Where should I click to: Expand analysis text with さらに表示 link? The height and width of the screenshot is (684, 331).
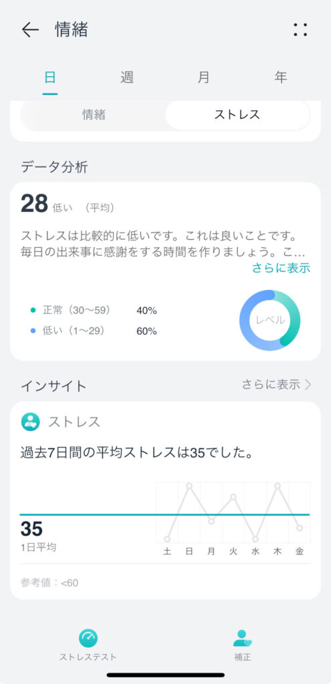point(282,268)
